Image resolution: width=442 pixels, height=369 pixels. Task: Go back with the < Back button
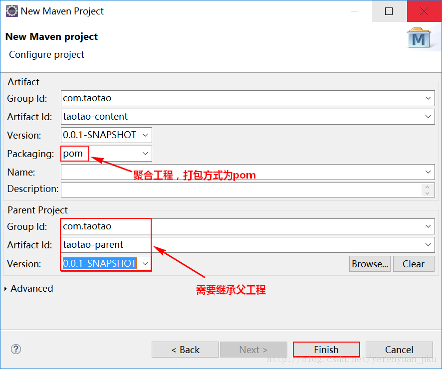pos(185,350)
